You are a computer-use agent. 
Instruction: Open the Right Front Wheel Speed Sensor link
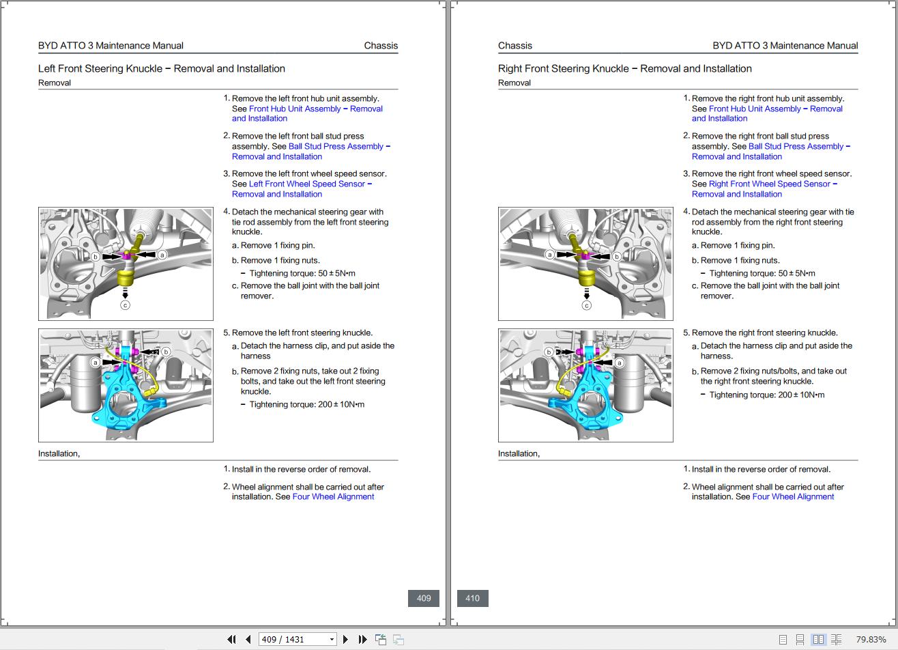(x=764, y=189)
